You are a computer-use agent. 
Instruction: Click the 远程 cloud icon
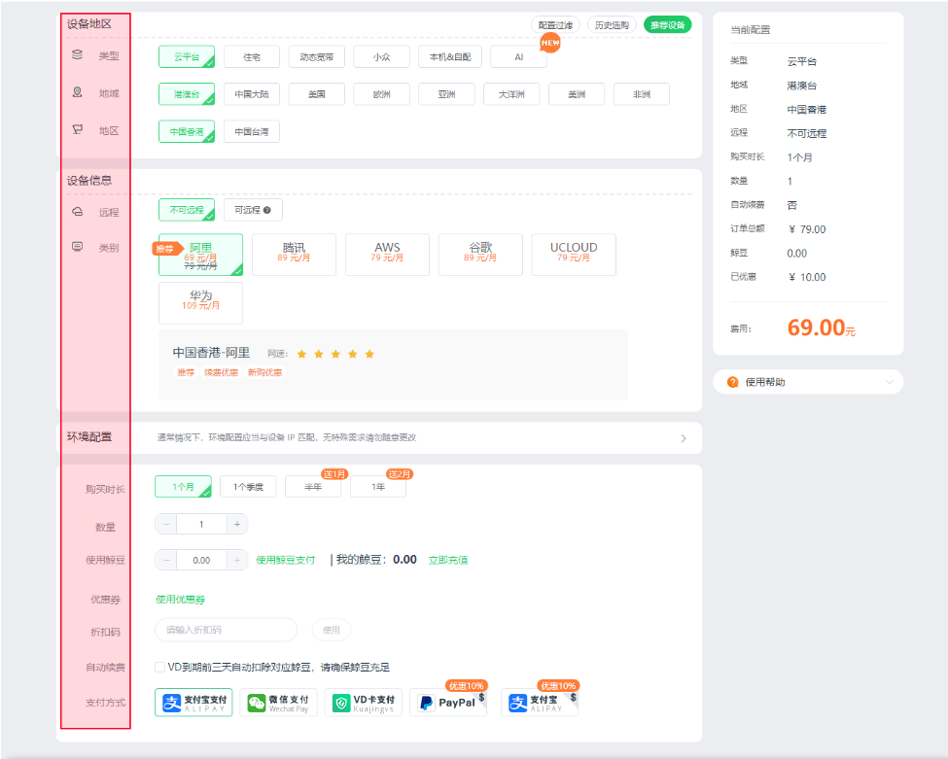(x=78, y=212)
